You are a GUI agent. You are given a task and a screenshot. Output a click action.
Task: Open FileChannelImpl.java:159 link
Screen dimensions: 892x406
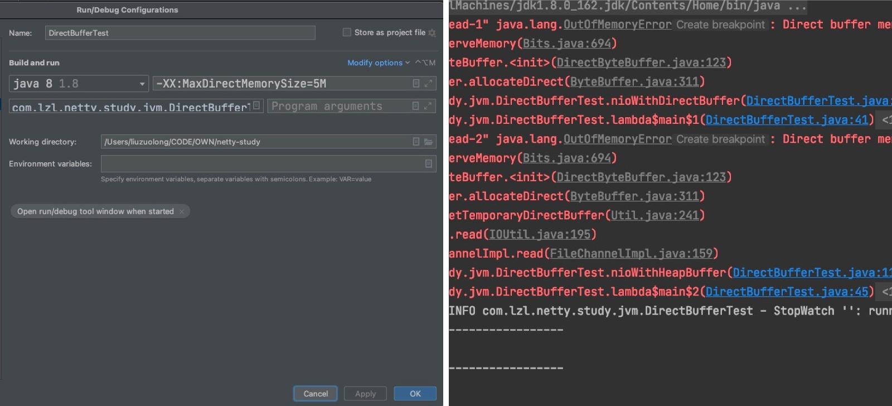(x=631, y=254)
